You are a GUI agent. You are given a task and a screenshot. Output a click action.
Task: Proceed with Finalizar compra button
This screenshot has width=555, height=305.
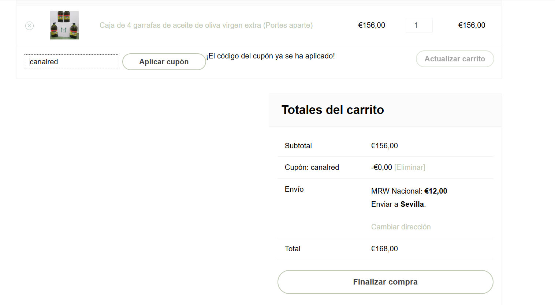[x=385, y=282]
